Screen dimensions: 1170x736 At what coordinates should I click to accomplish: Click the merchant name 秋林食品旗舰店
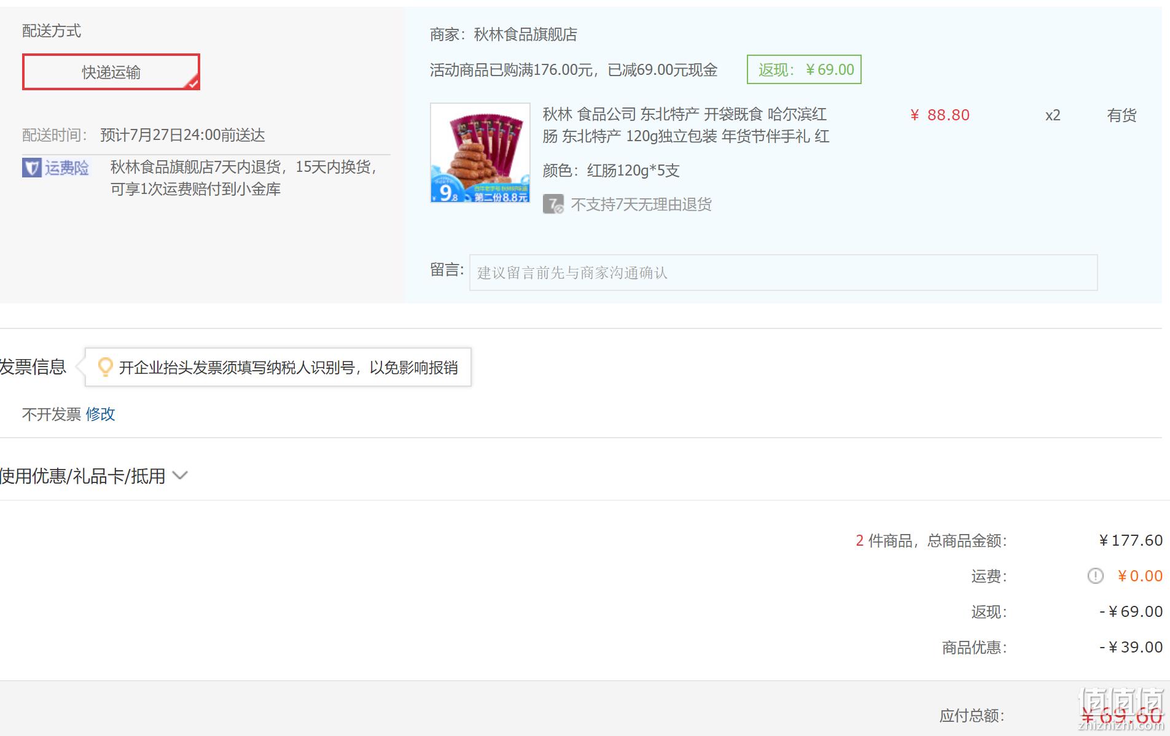tap(526, 34)
